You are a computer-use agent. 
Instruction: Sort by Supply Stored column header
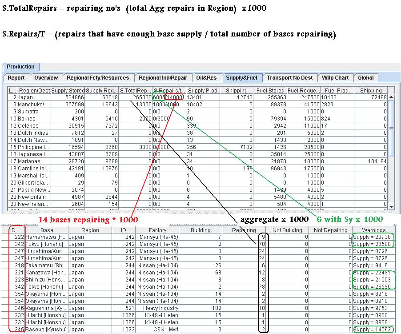(68, 91)
